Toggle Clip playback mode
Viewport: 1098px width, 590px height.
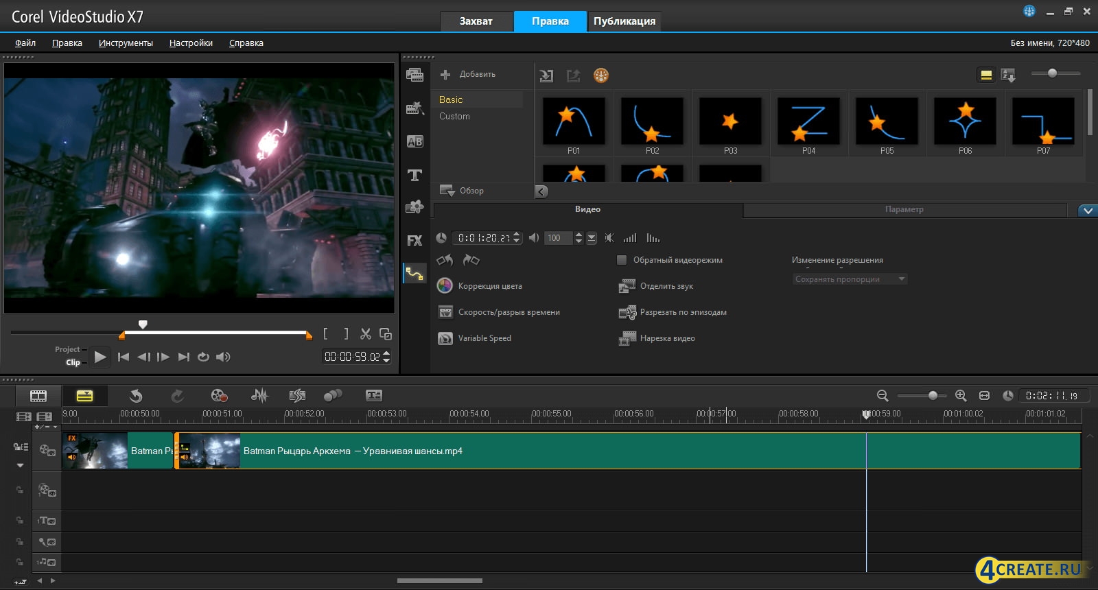73,362
